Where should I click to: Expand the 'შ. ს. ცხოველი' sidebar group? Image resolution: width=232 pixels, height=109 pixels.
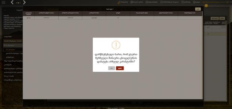coord(13,45)
